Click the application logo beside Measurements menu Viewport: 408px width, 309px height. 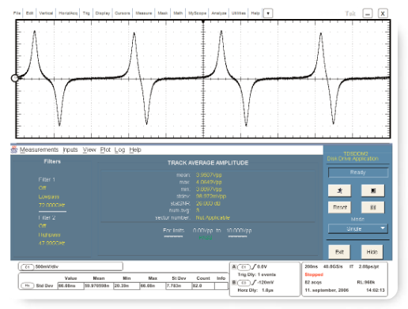point(14,149)
